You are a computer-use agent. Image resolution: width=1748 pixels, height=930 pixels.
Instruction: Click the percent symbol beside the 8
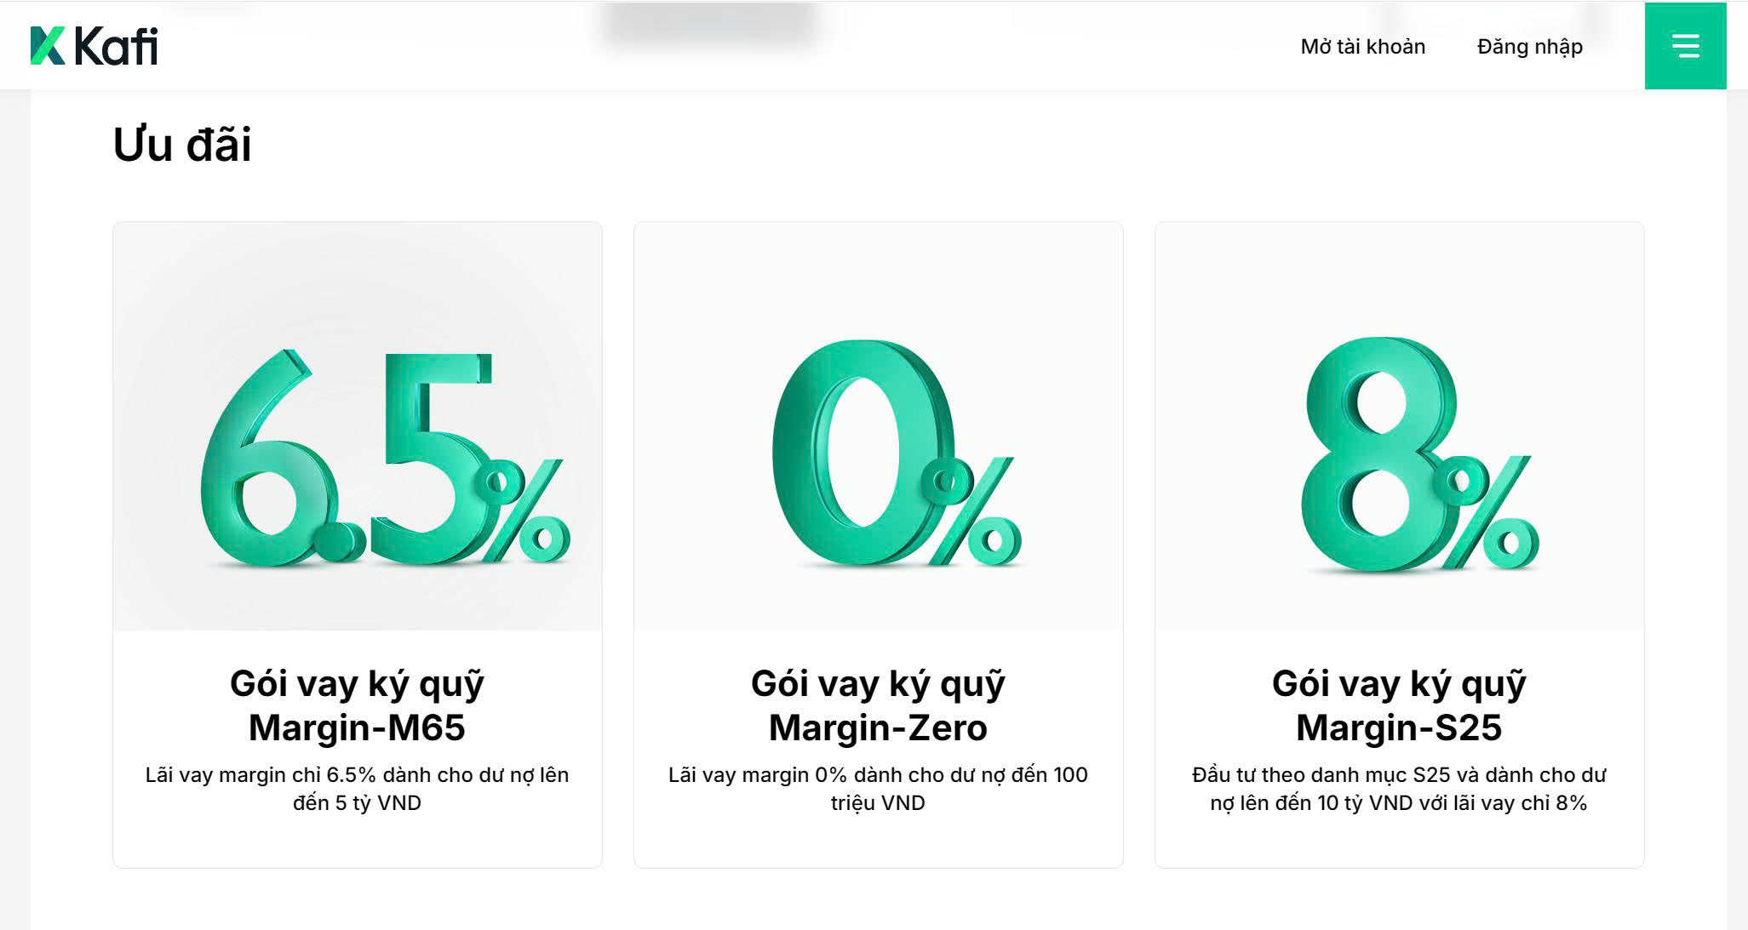coord(1487,512)
